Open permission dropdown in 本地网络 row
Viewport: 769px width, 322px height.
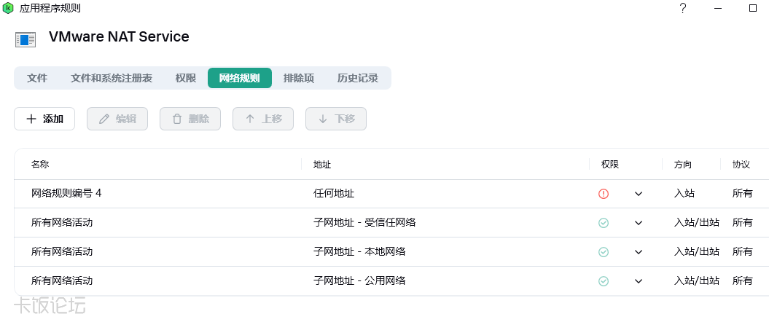click(x=639, y=252)
